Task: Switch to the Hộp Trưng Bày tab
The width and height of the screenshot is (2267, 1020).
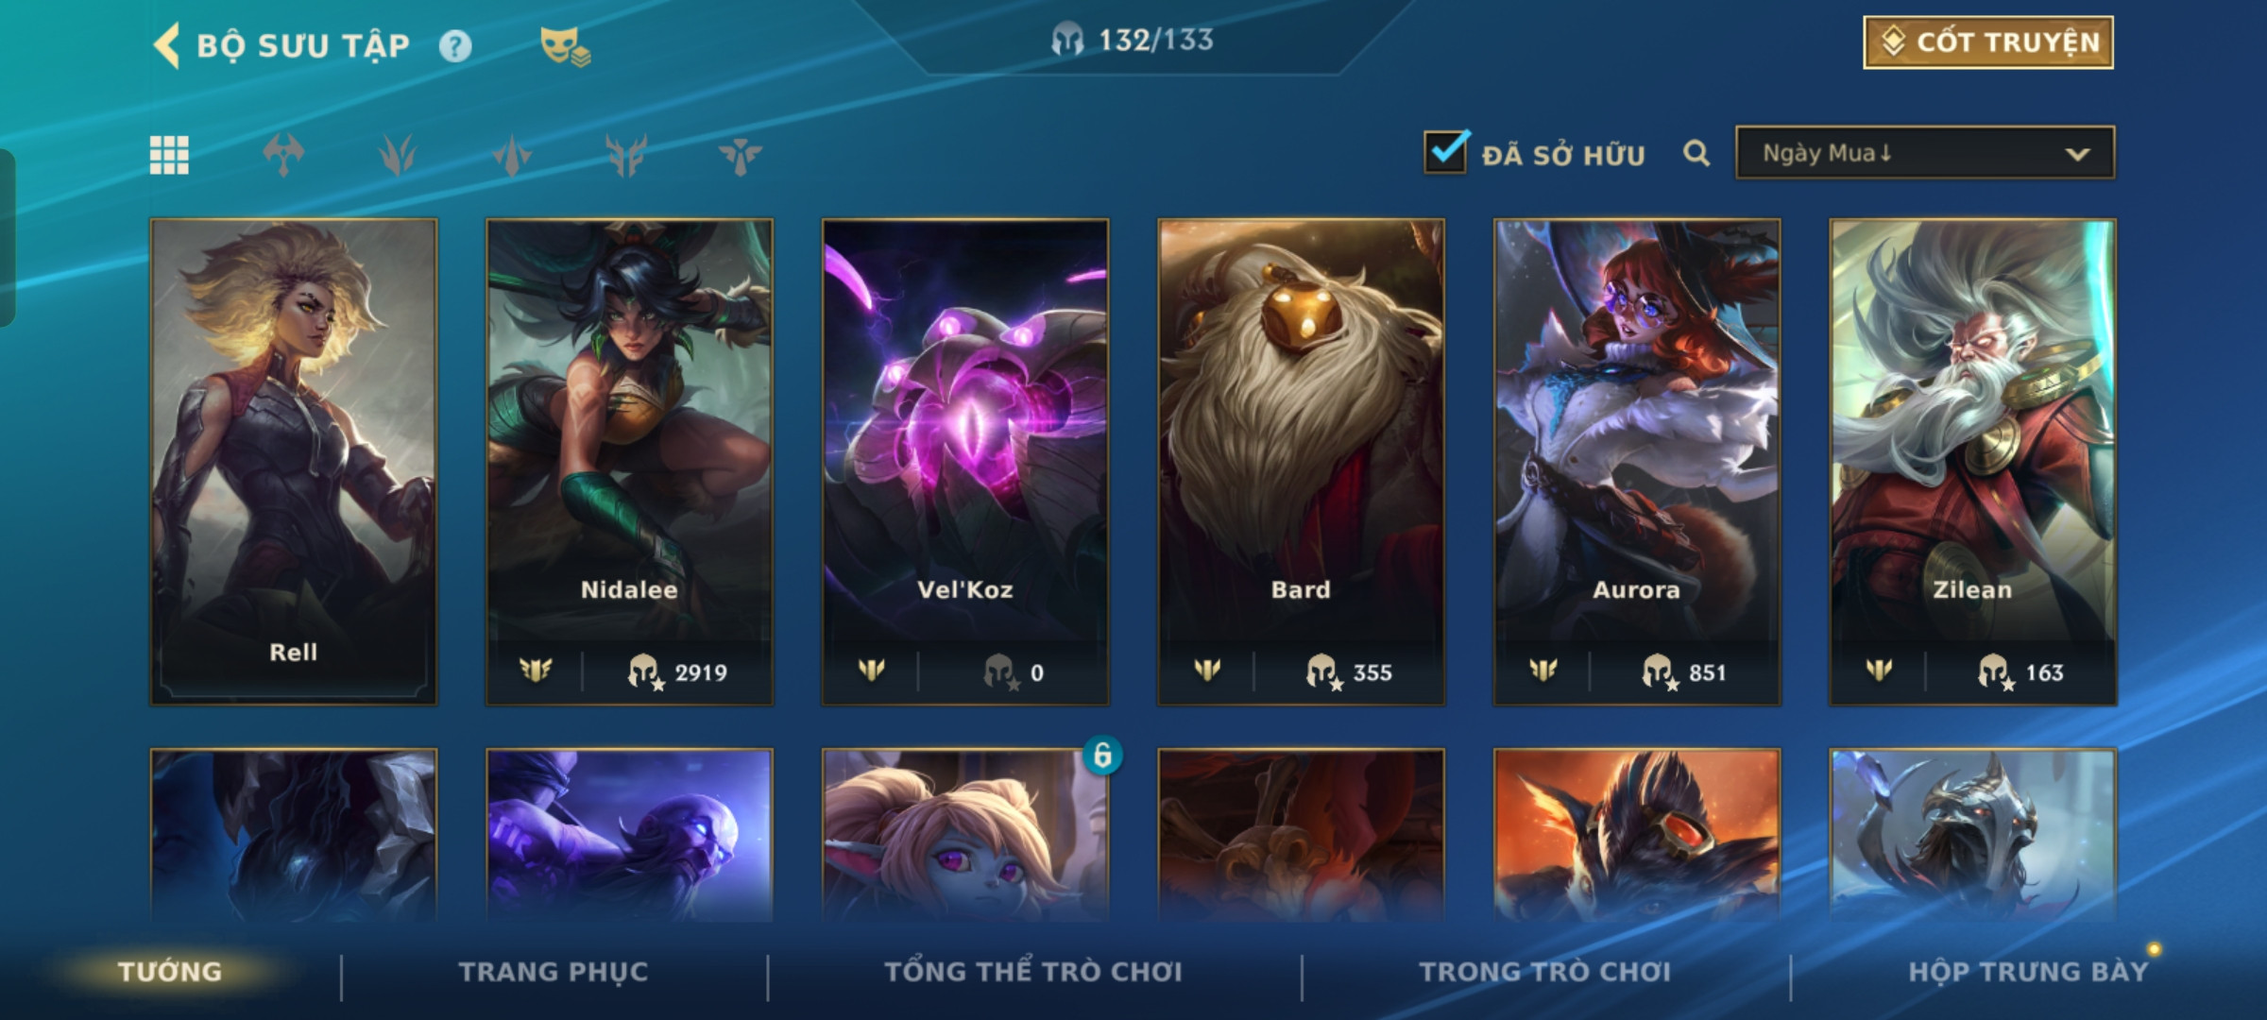Action: (2028, 972)
